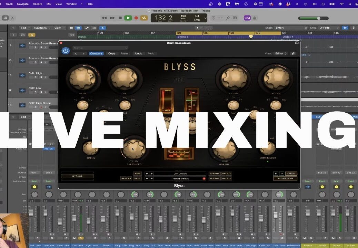Switch to grid view icon
This screenshot has width=358, height=248.
tap(71, 28)
